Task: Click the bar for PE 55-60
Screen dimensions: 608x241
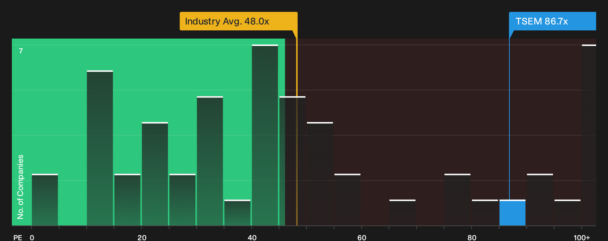Action: click(x=347, y=199)
